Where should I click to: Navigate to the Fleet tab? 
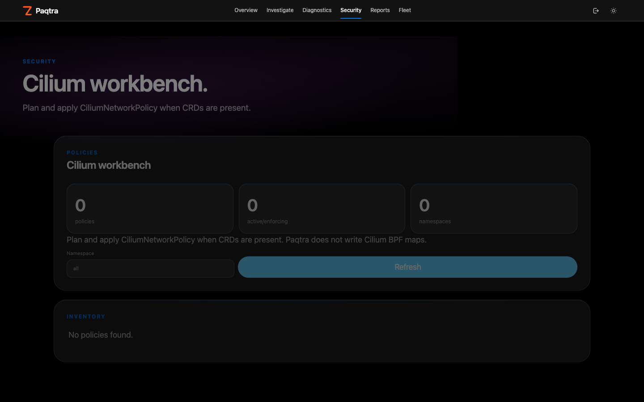tap(405, 10)
